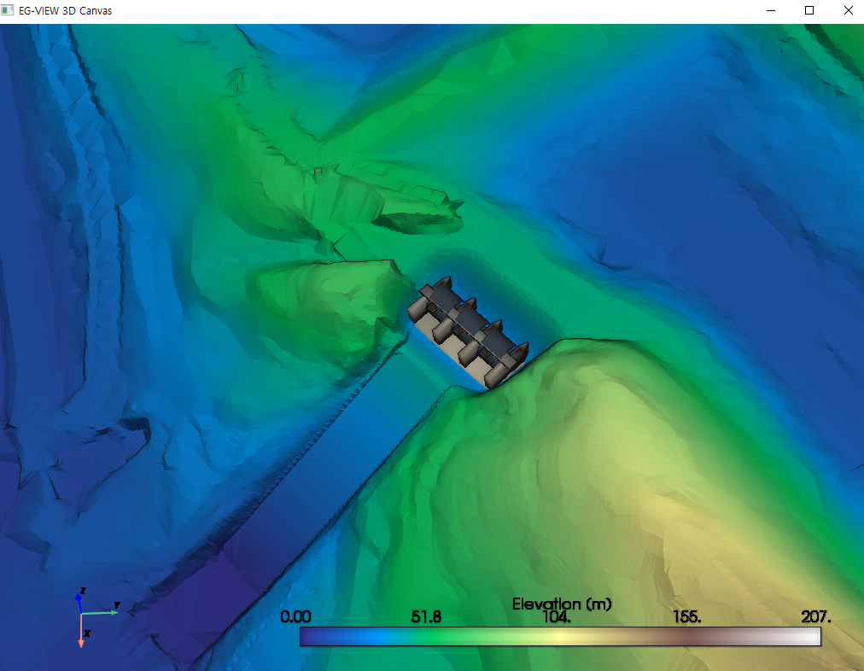Close the EG-VIEW 3D Canvas window
Image resolution: width=864 pixels, height=671 pixels.
point(848,10)
